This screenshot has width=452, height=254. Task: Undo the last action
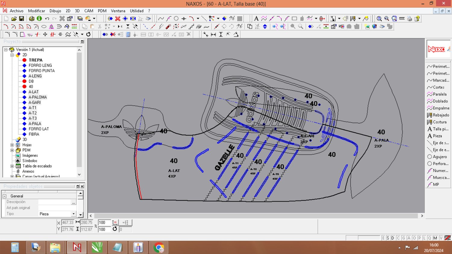pos(47,19)
